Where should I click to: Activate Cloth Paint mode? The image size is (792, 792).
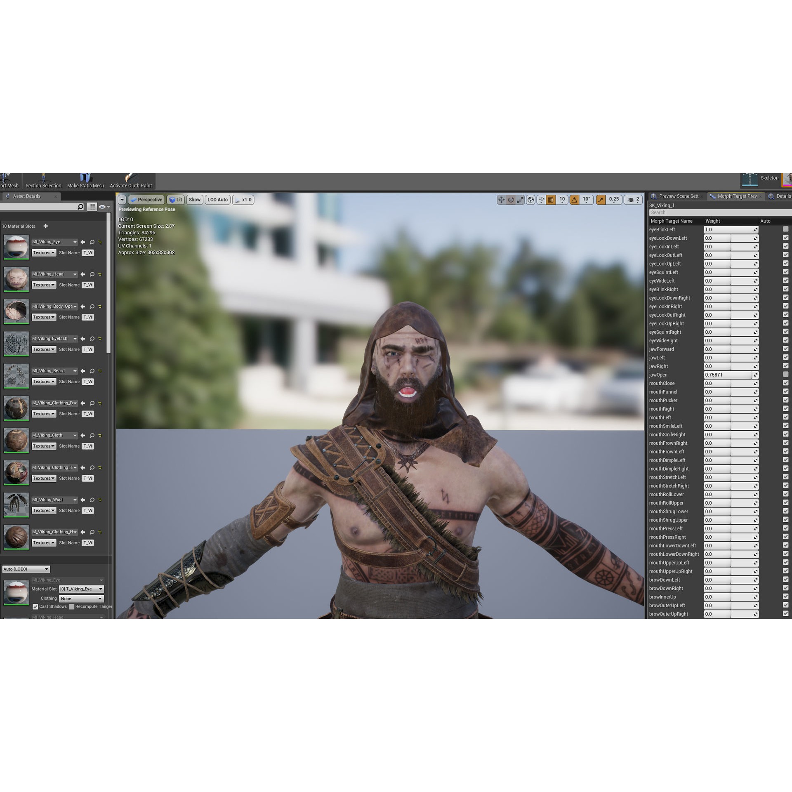tap(130, 180)
